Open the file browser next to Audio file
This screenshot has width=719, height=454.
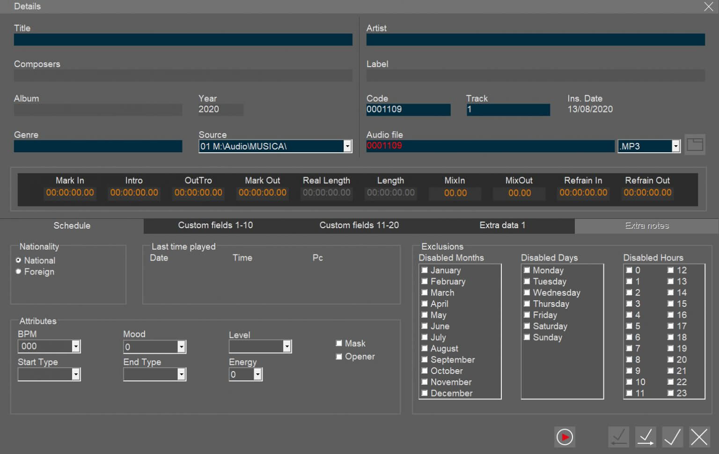click(x=695, y=145)
